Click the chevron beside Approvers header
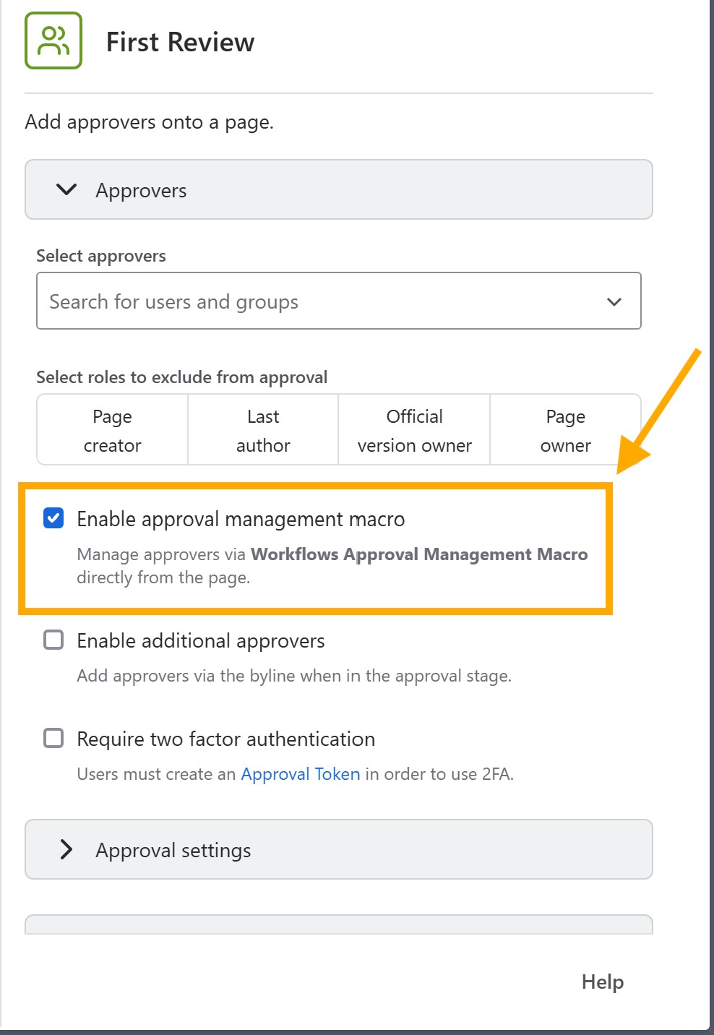Image resolution: width=714 pixels, height=1035 pixels. pos(65,190)
